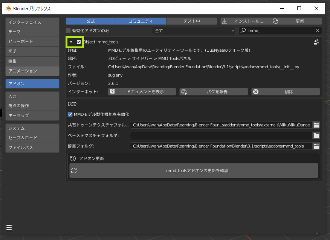Open the ビューポート preferences section

coord(32,42)
